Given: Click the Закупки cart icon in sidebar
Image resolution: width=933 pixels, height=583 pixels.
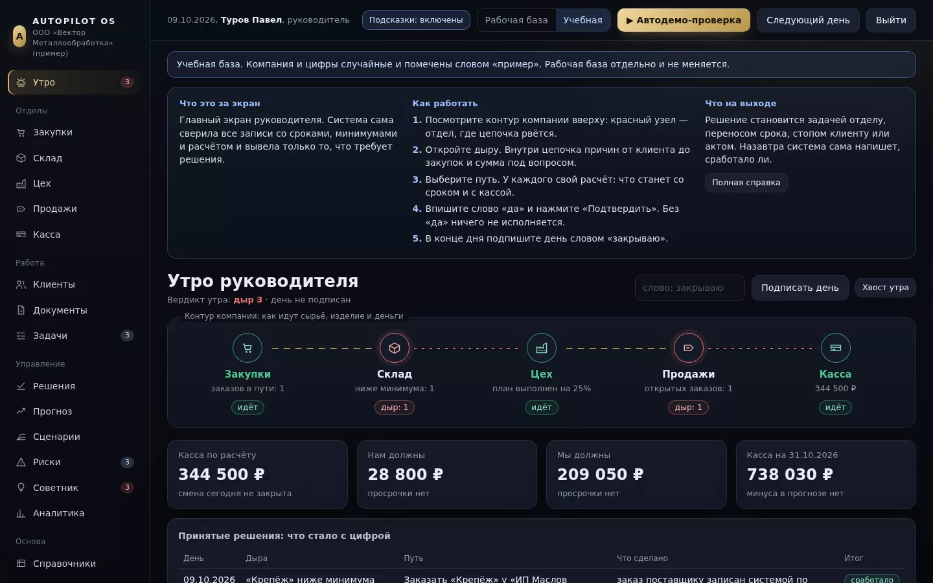Looking at the screenshot, I should (x=21, y=132).
